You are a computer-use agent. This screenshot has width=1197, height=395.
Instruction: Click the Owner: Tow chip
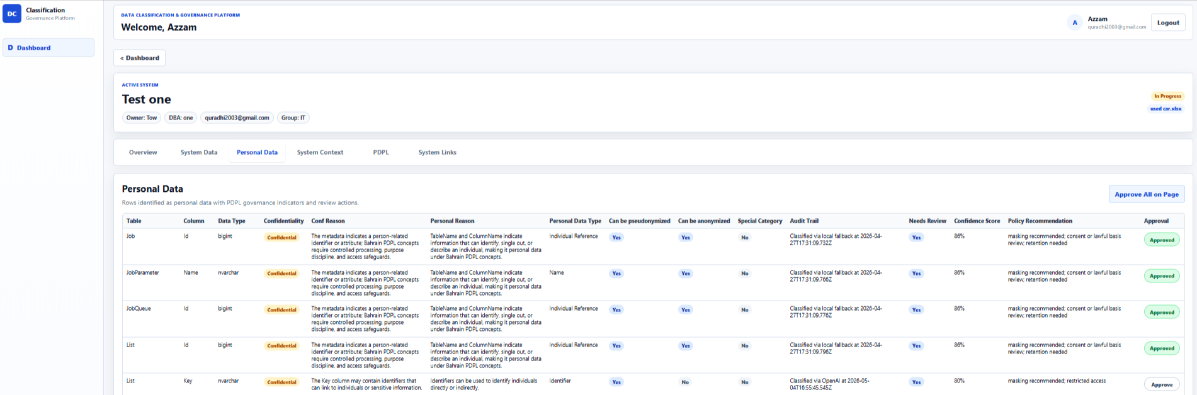pos(142,118)
